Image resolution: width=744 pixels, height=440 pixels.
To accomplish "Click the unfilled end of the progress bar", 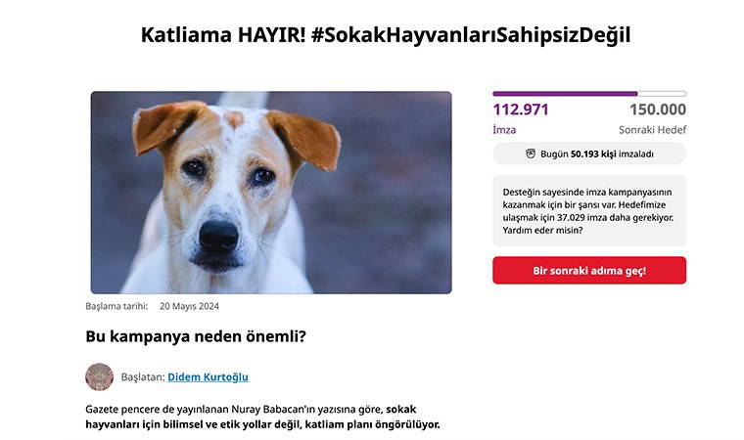I will point(662,94).
